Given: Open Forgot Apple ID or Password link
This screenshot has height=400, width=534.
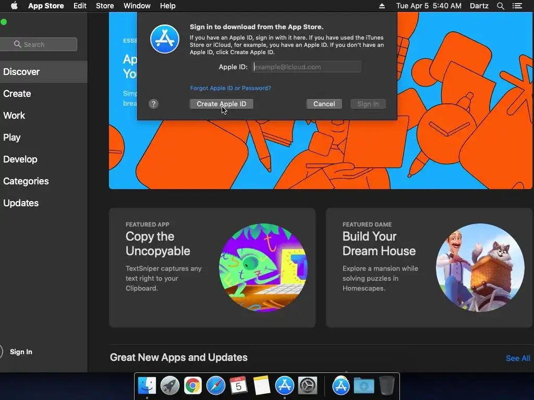Looking at the screenshot, I should [x=230, y=88].
